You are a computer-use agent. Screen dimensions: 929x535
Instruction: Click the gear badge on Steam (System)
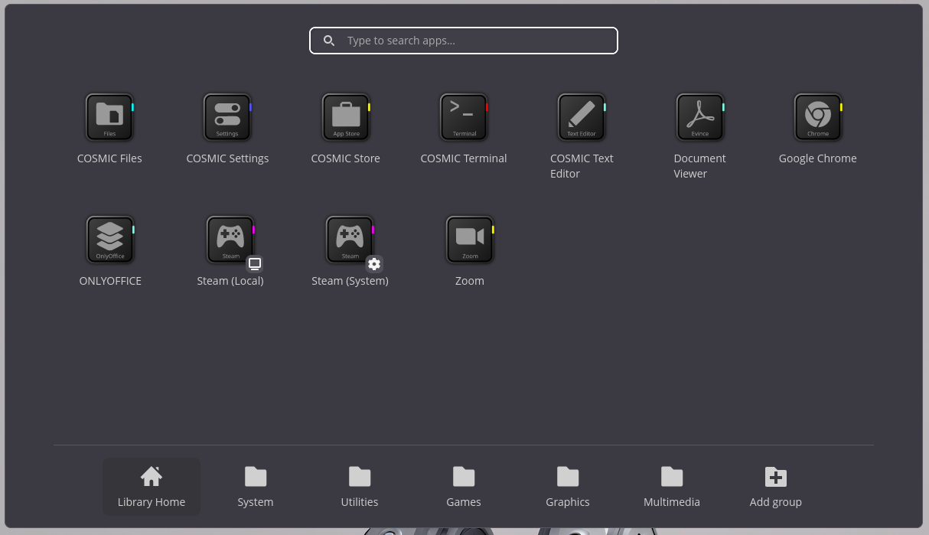pyautogui.click(x=374, y=263)
